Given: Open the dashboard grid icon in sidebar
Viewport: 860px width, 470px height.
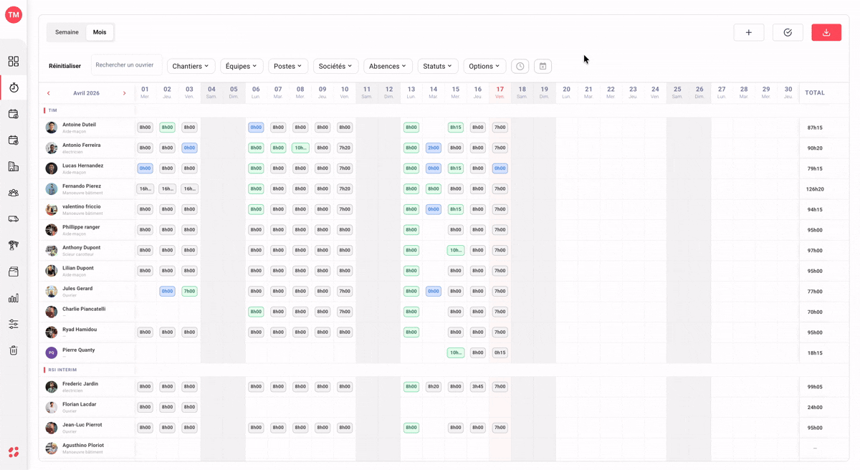Looking at the screenshot, I should (14, 62).
